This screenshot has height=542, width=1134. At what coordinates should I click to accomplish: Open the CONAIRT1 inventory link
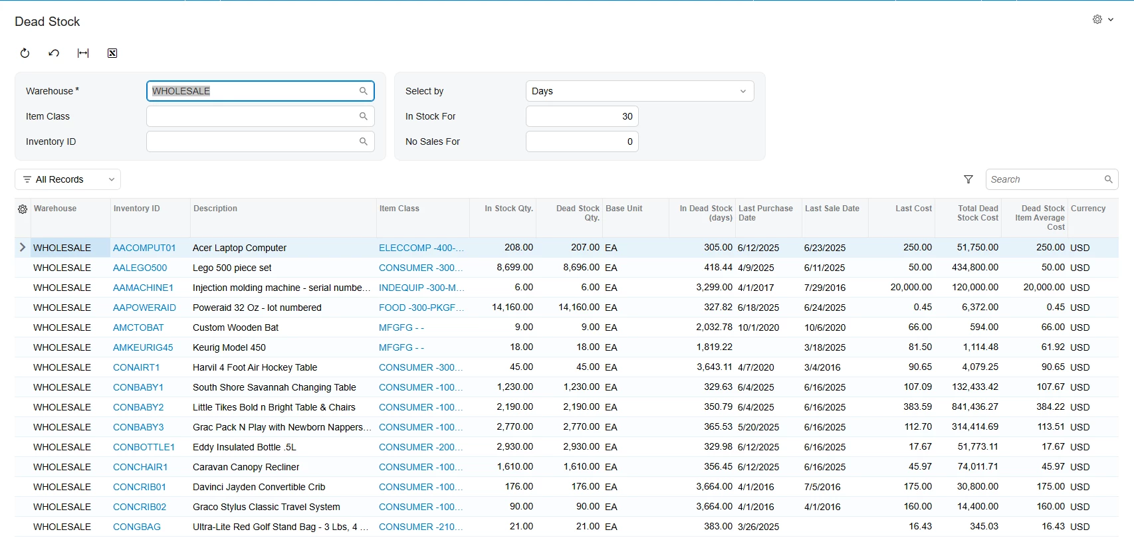pyautogui.click(x=136, y=367)
